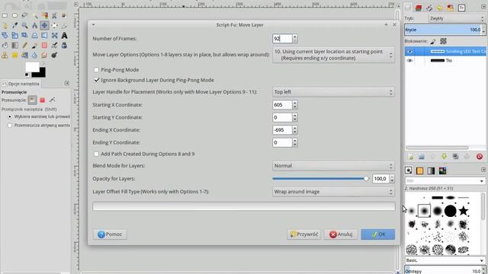Choose move-selection mode red icon
Viewport: 488px width, 274px height.
(43, 100)
